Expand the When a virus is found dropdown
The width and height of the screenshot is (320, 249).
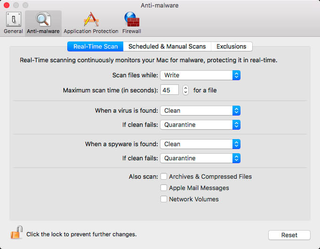[x=200, y=110]
